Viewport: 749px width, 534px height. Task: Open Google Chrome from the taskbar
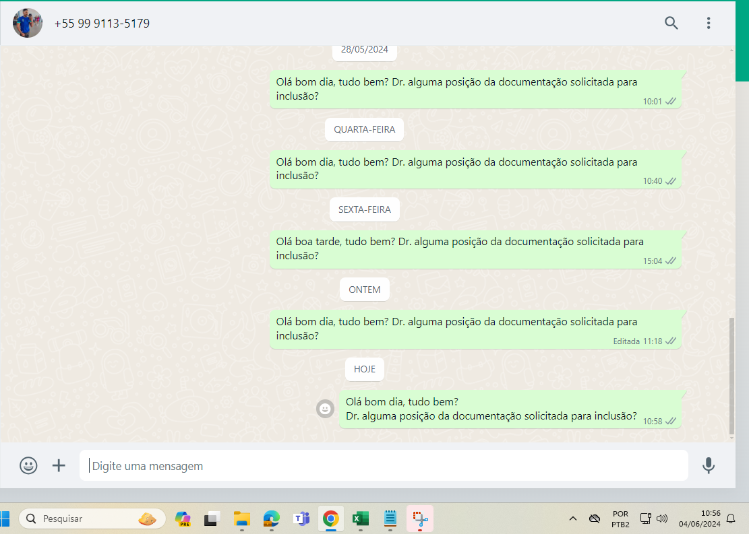pos(330,519)
